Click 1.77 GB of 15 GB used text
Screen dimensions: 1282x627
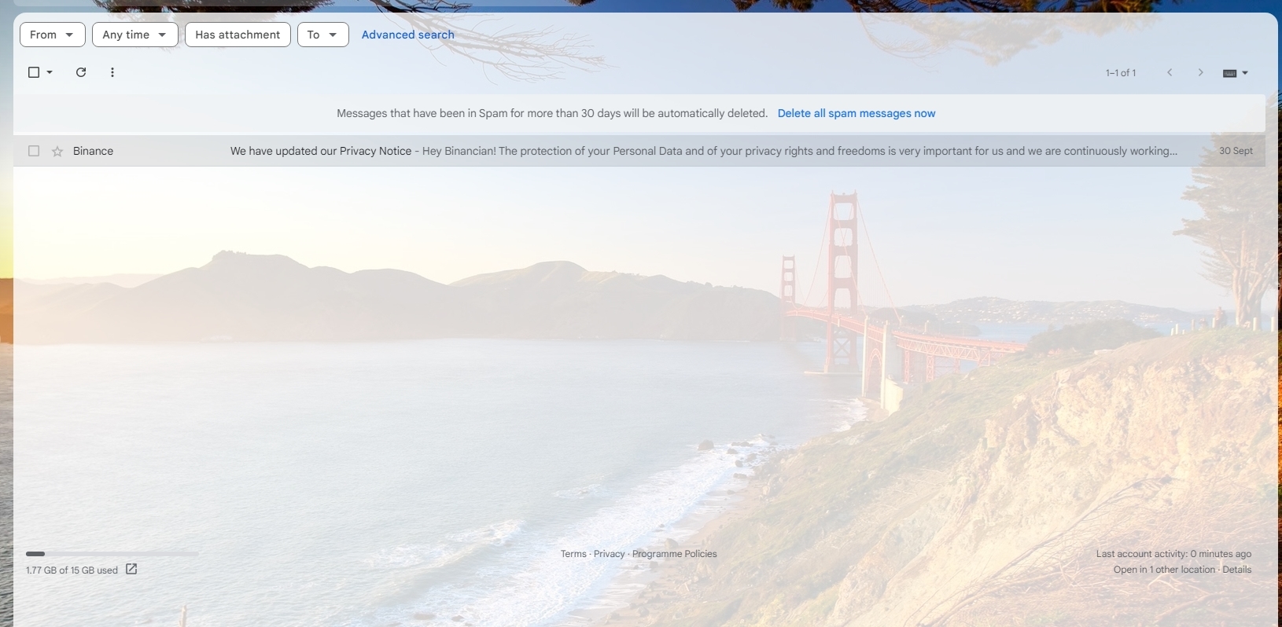pyautogui.click(x=72, y=570)
